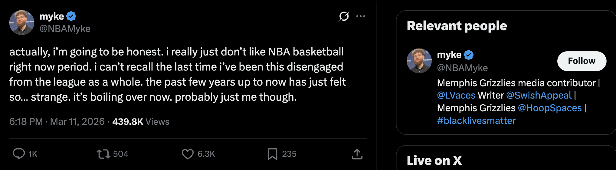Viewport: 616px width, 170px height.
Task: Repost this tweet using the retweet icon
Action: pos(103,154)
